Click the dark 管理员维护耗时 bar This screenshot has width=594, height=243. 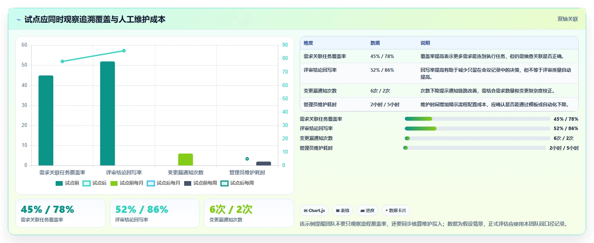point(264,163)
